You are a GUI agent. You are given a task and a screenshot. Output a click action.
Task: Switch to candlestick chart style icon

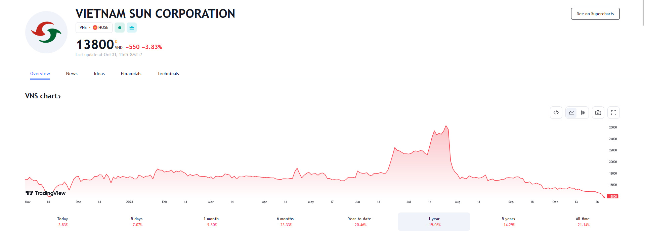[x=583, y=113]
